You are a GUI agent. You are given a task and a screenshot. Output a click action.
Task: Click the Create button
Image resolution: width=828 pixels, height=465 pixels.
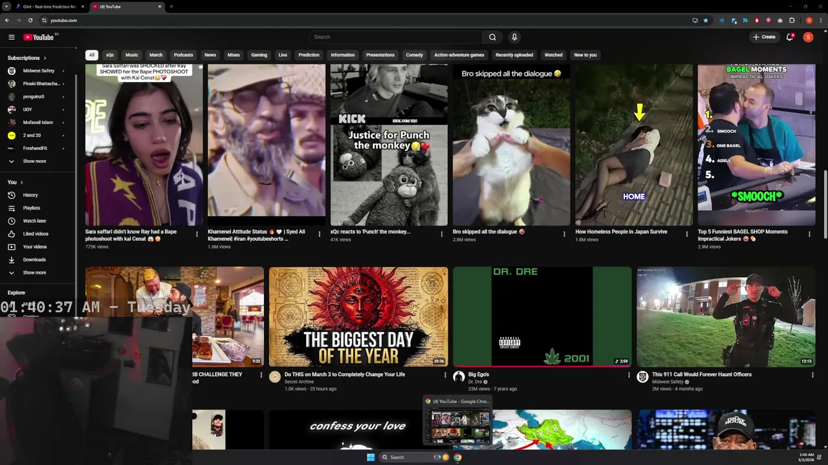point(764,37)
